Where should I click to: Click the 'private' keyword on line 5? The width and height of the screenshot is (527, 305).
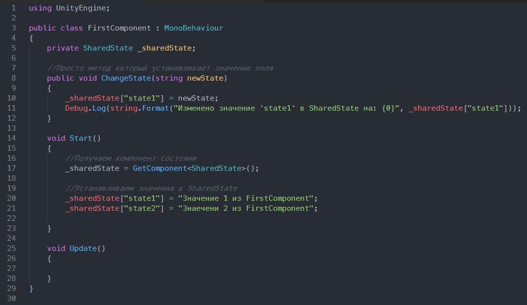(x=63, y=48)
